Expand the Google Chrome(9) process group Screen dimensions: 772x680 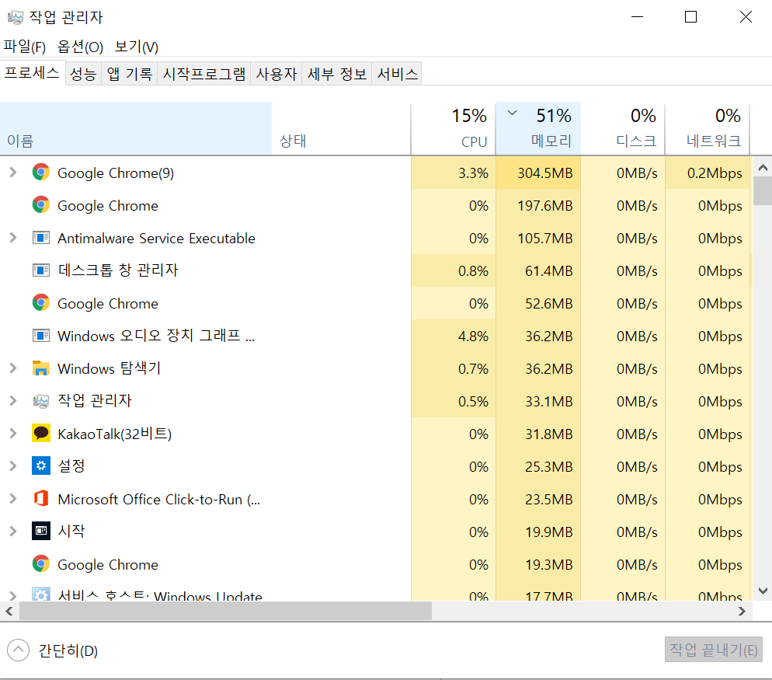point(12,172)
